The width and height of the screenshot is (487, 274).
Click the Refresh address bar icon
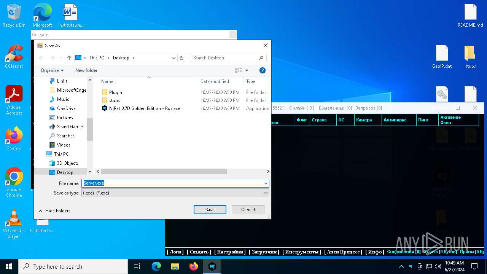[x=181, y=58]
